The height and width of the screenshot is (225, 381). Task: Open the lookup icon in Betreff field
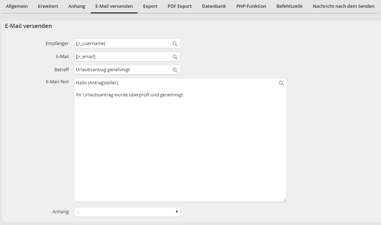(x=175, y=70)
